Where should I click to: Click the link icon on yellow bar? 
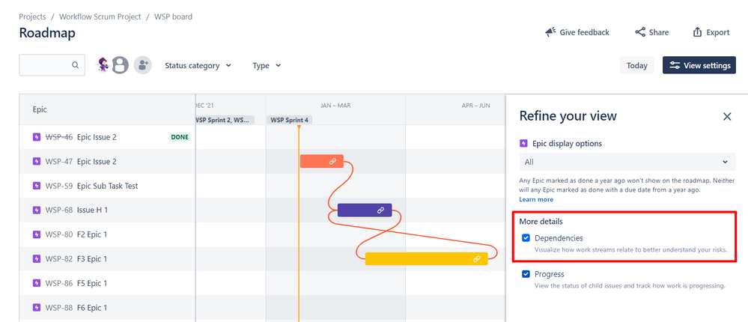476,258
